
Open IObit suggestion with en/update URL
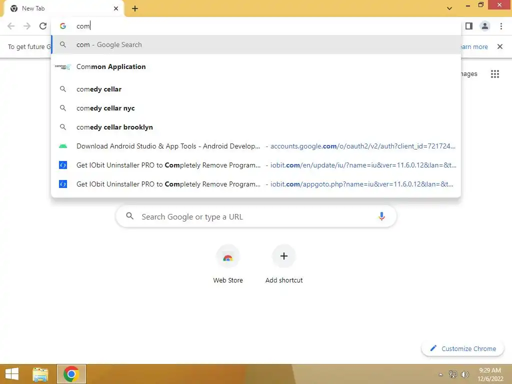(x=256, y=165)
